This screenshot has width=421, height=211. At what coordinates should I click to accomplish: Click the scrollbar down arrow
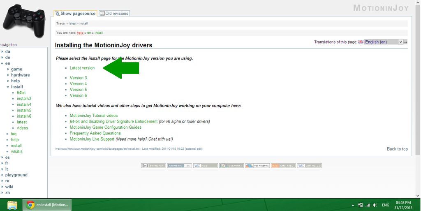click(418, 196)
